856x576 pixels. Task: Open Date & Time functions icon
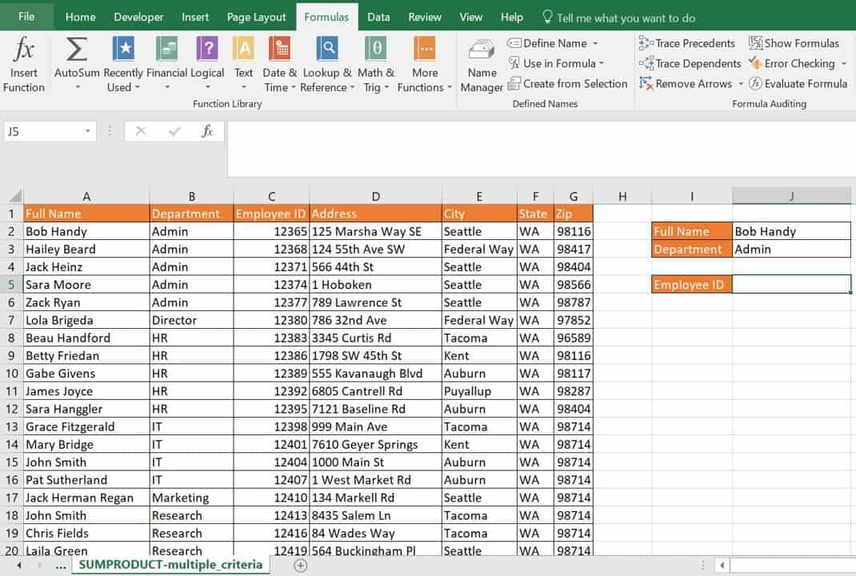click(279, 49)
